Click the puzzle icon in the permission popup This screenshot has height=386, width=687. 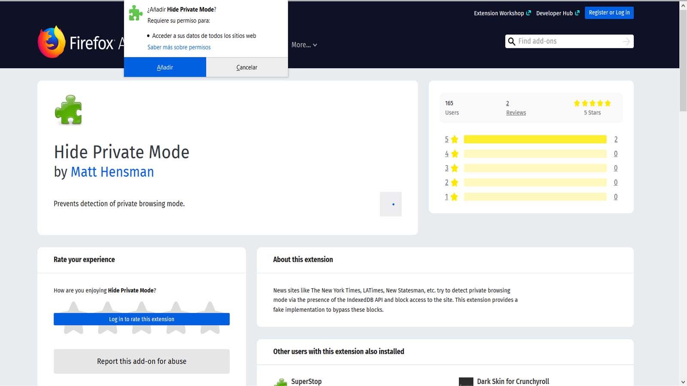tap(136, 13)
